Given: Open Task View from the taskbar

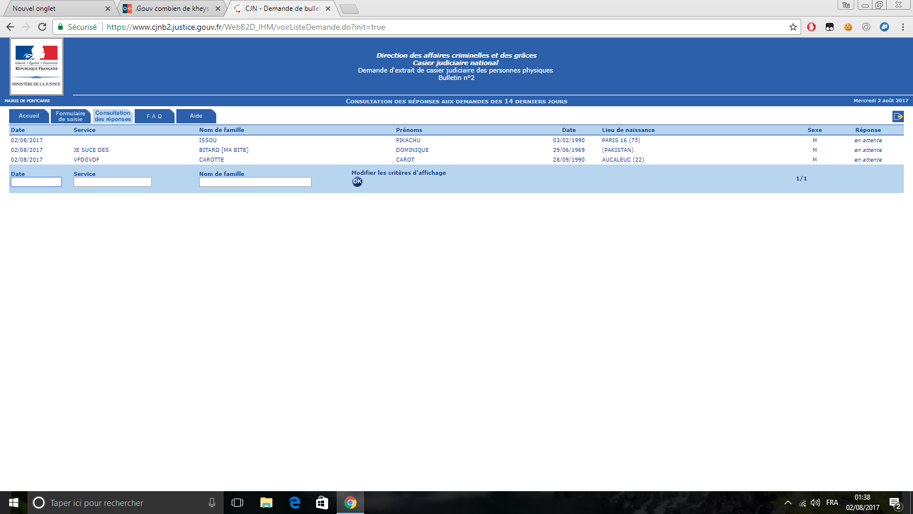Looking at the screenshot, I should pos(237,503).
